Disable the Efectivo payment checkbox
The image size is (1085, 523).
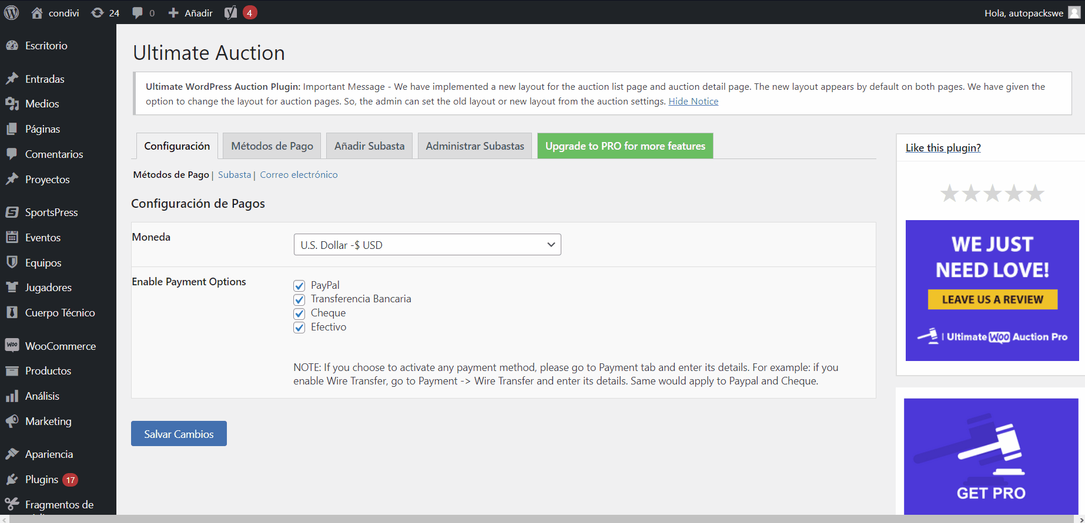[299, 328]
